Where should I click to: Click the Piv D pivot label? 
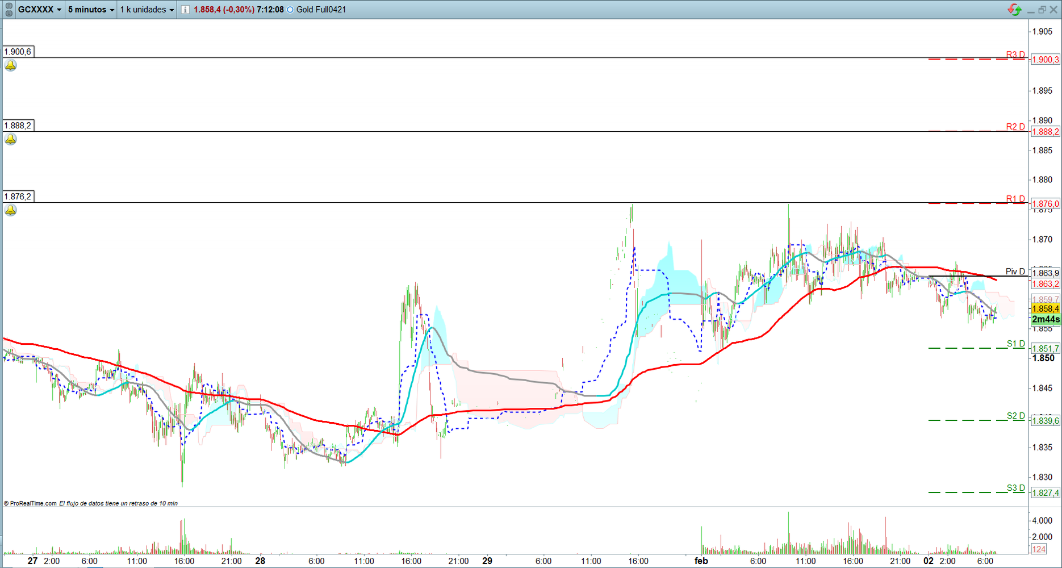click(x=1015, y=272)
